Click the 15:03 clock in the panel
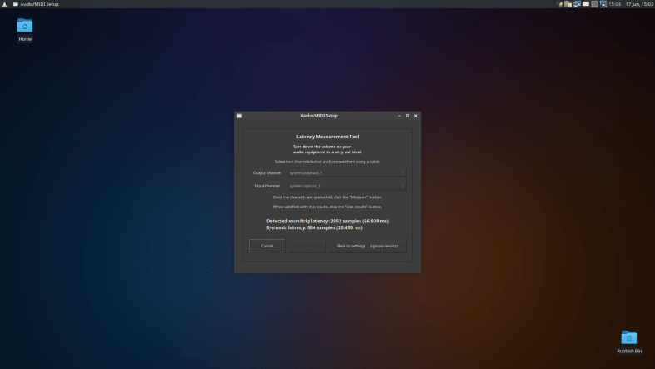Image resolution: width=655 pixels, height=369 pixels. pyautogui.click(x=614, y=4)
